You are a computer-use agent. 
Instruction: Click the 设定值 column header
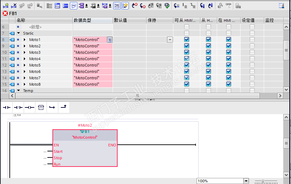click(x=252, y=20)
